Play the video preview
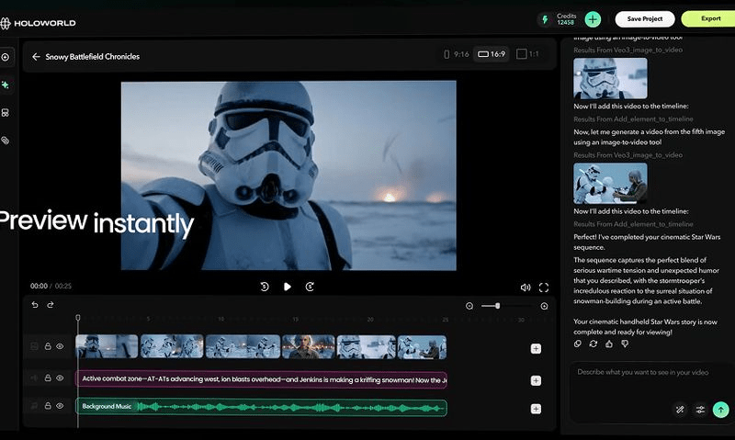735x440 pixels. pos(287,287)
